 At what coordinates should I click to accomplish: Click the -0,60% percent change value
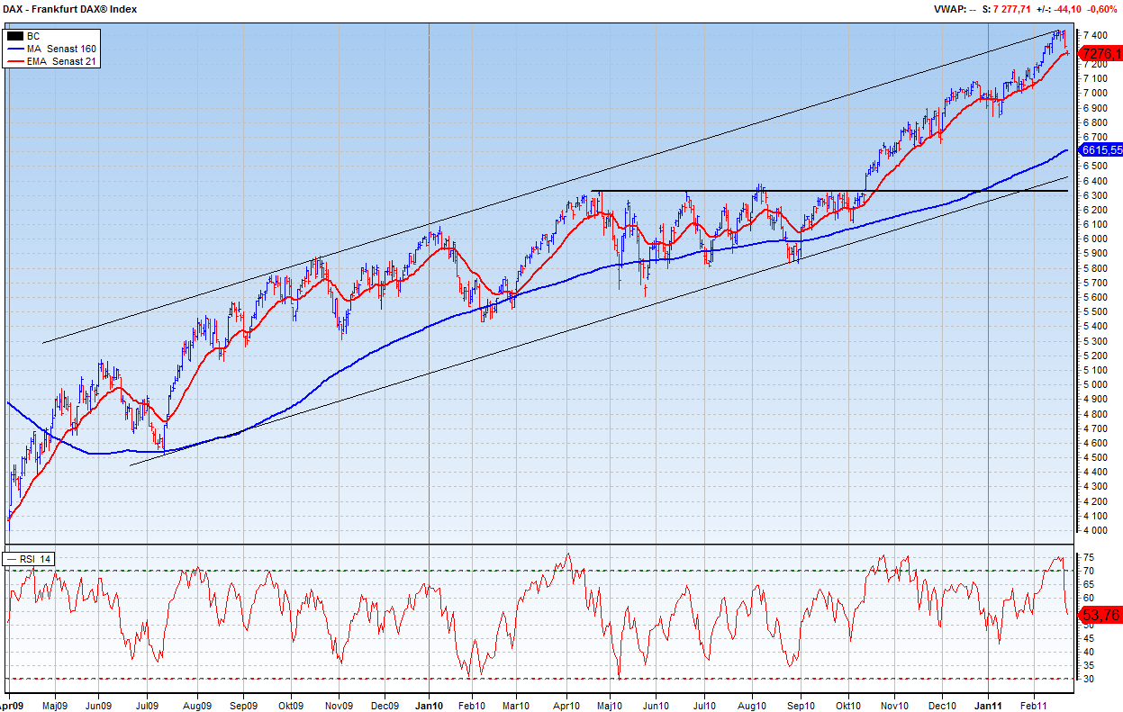[x=1103, y=9]
